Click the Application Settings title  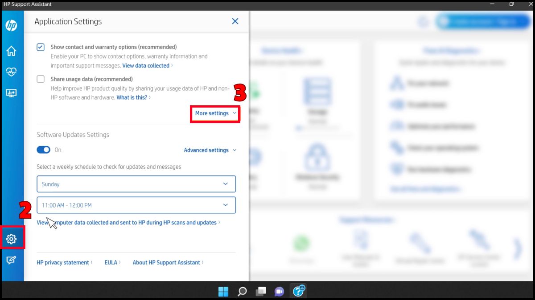click(68, 21)
